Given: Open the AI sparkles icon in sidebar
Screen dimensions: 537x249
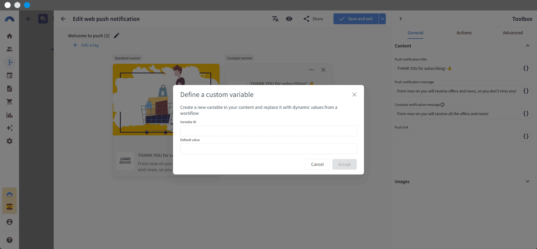Looking at the screenshot, I should point(10,128).
